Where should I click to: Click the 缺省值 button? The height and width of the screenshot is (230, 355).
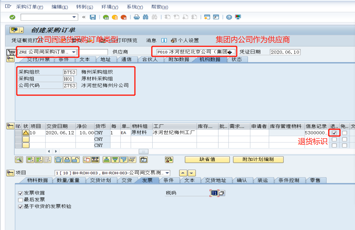click(207, 160)
